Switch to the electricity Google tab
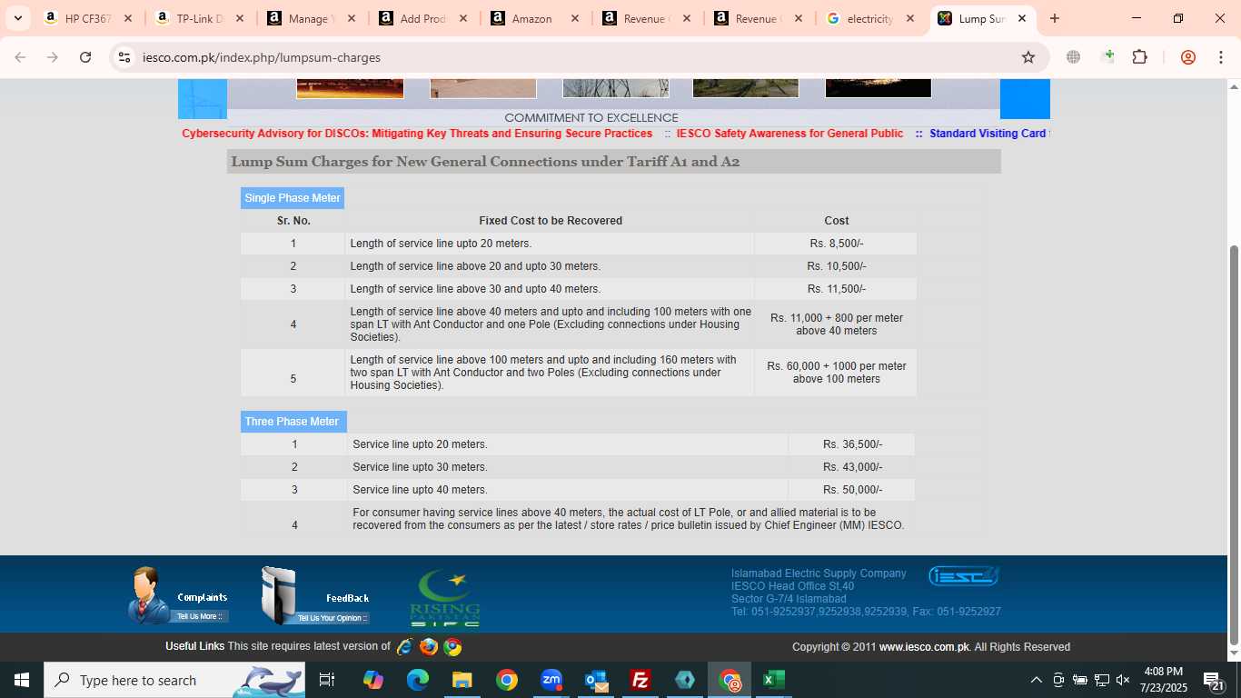 coord(870,18)
